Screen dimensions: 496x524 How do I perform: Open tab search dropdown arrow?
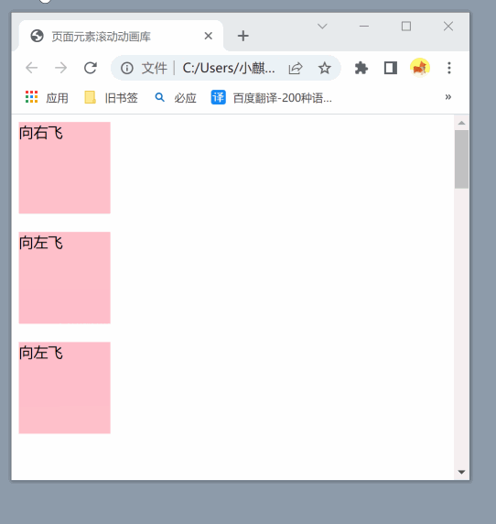click(x=322, y=26)
